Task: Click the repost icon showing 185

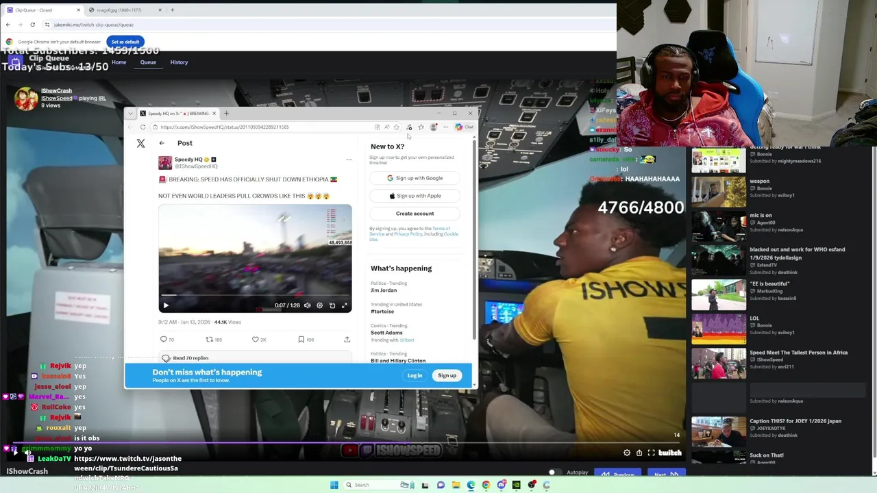Action: [210, 339]
